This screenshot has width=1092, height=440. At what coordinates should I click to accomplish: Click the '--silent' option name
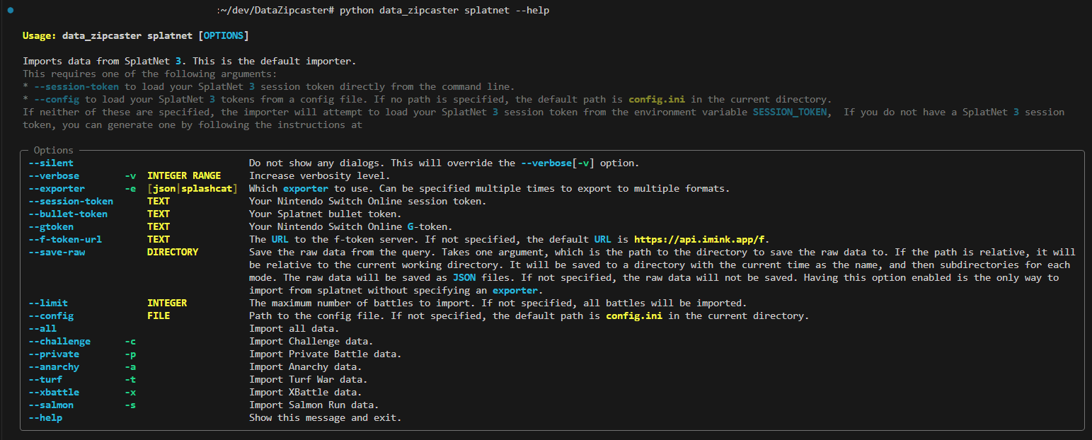pyautogui.click(x=51, y=163)
